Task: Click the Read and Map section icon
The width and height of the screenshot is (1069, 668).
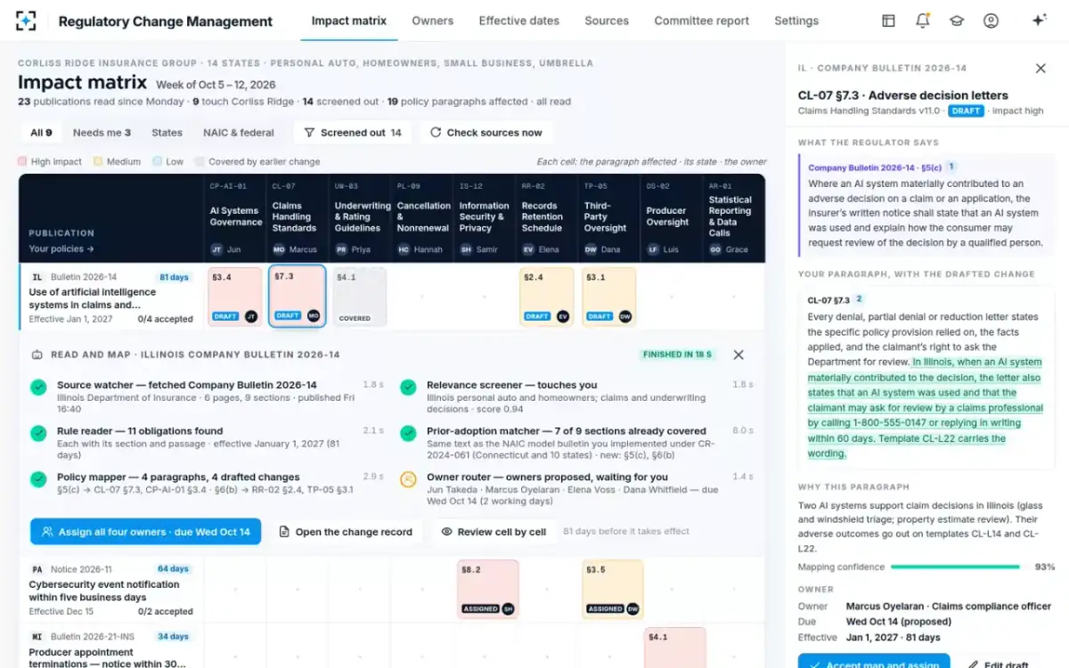Action: 37,354
